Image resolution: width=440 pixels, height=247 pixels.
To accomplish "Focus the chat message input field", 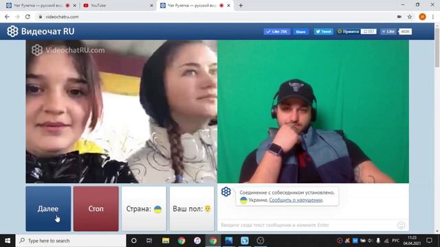I will (x=307, y=225).
